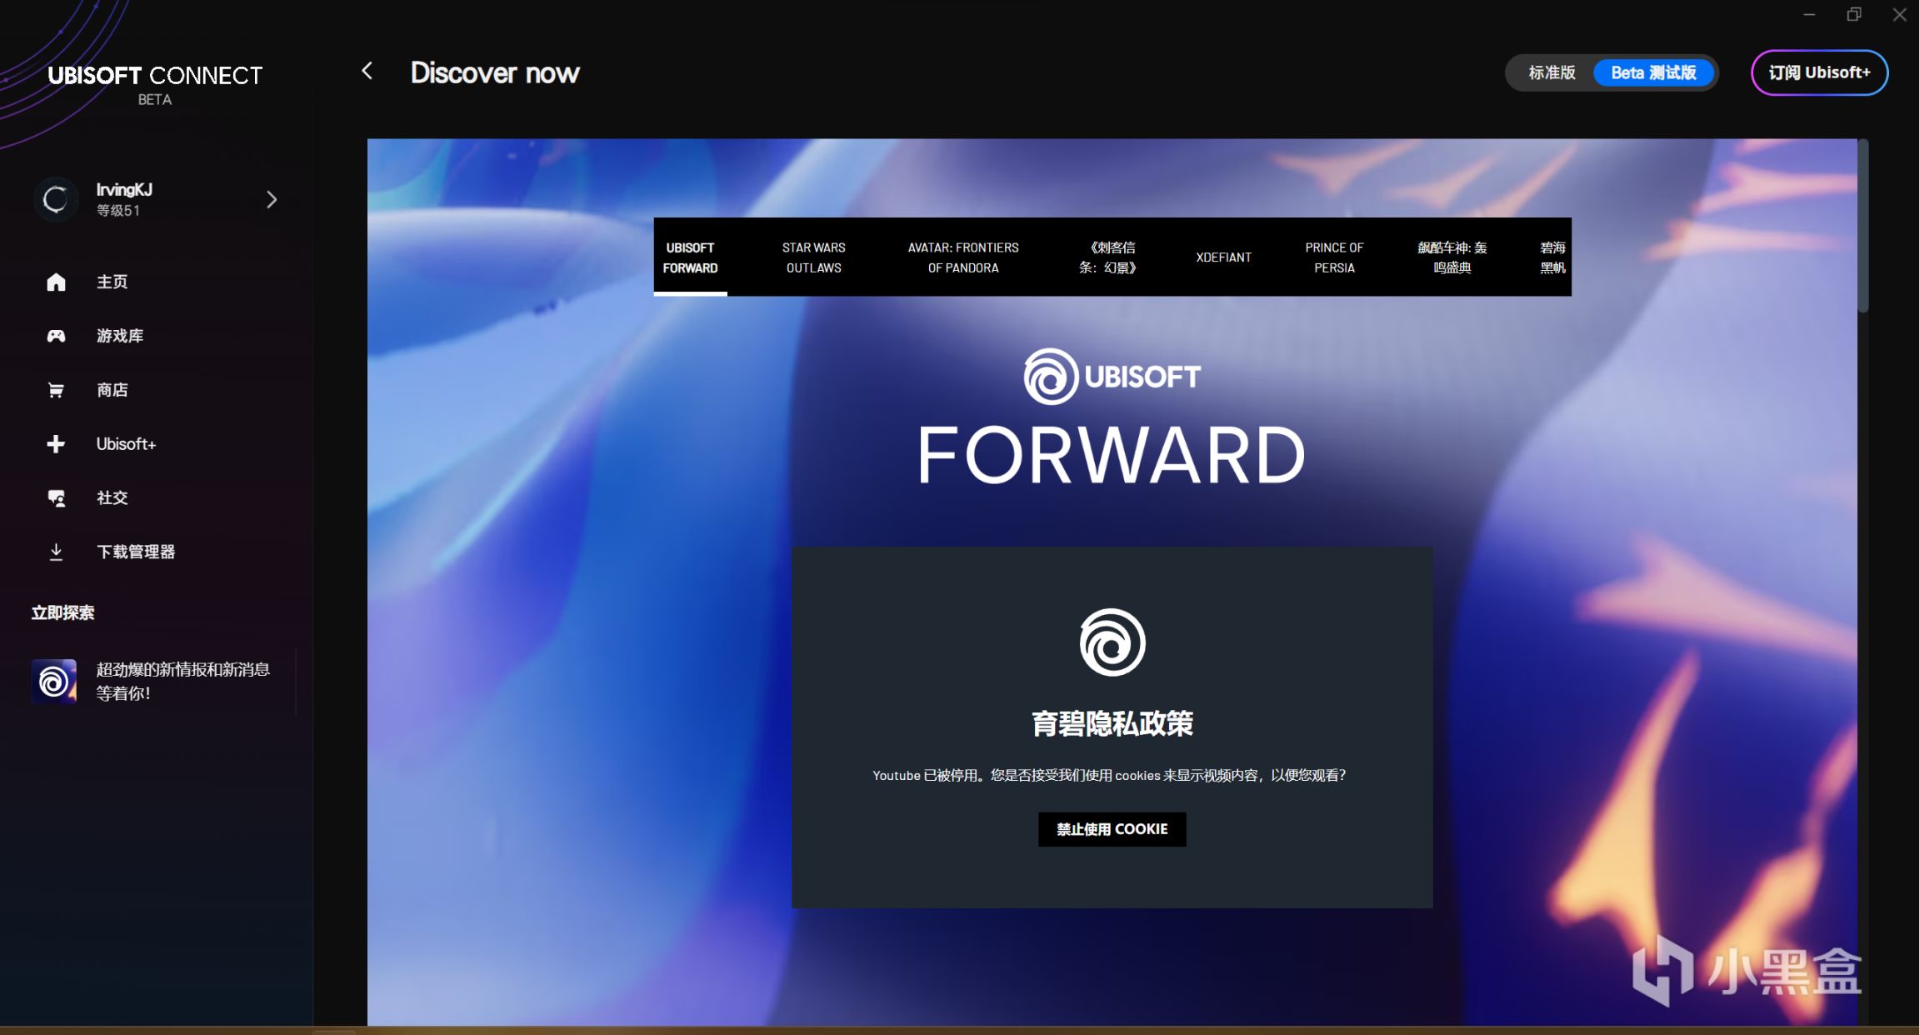Expand the IrvingKJ profile chevron

click(x=272, y=199)
